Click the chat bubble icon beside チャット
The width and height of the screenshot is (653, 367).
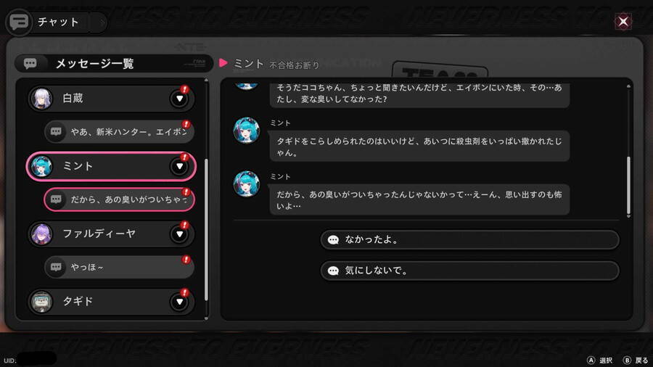tap(19, 22)
